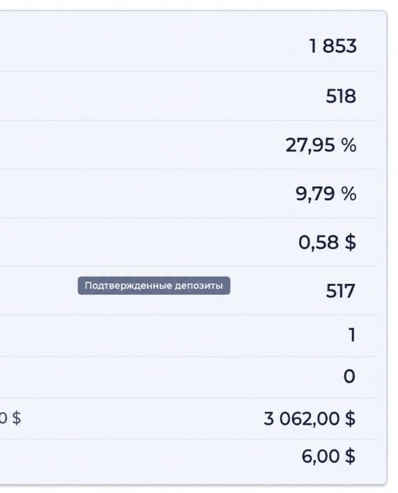Click the 1 853 value
The width and height of the screenshot is (398, 493).
coord(333,46)
